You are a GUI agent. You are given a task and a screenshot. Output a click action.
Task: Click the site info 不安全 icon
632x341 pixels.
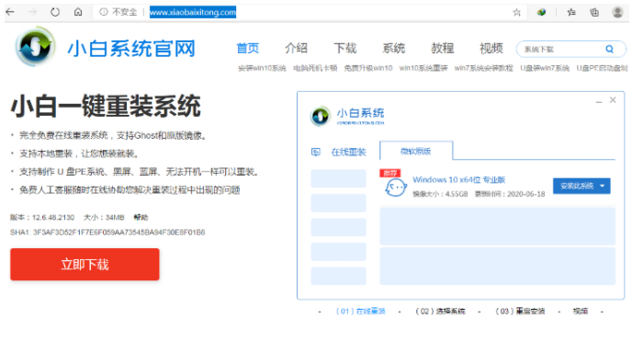104,12
